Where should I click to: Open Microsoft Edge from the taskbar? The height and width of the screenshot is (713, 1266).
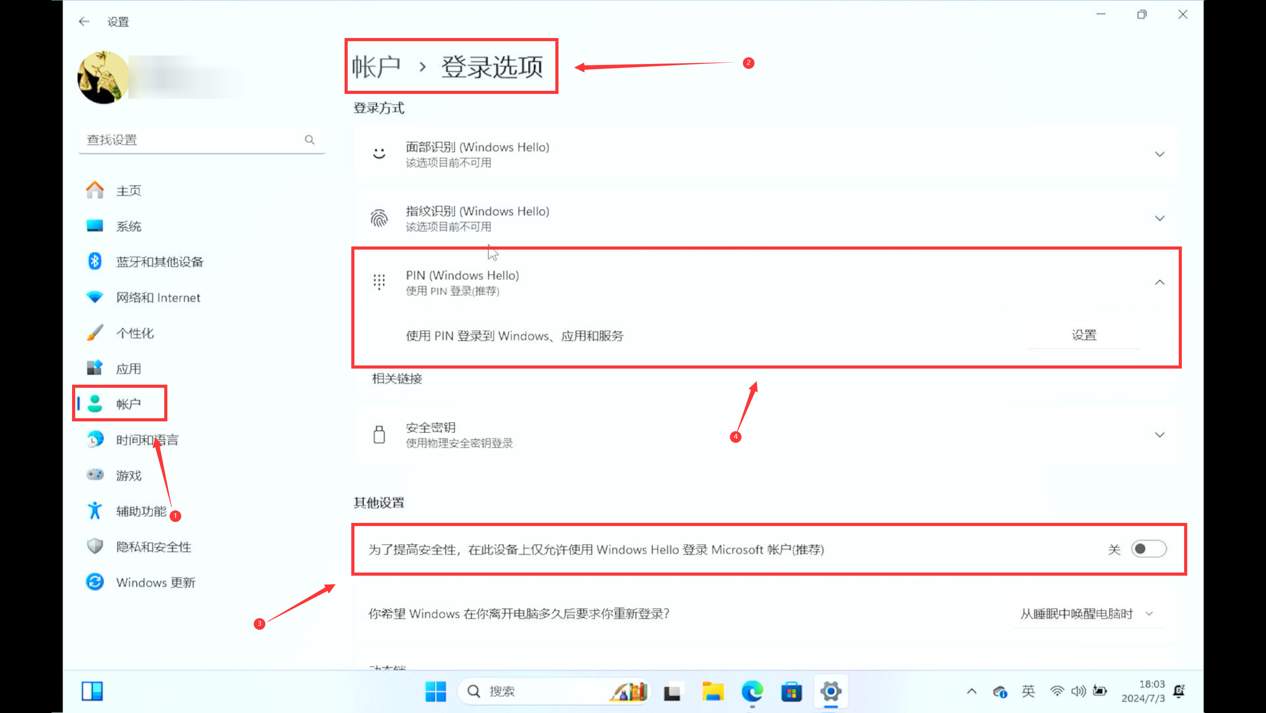pos(752,692)
